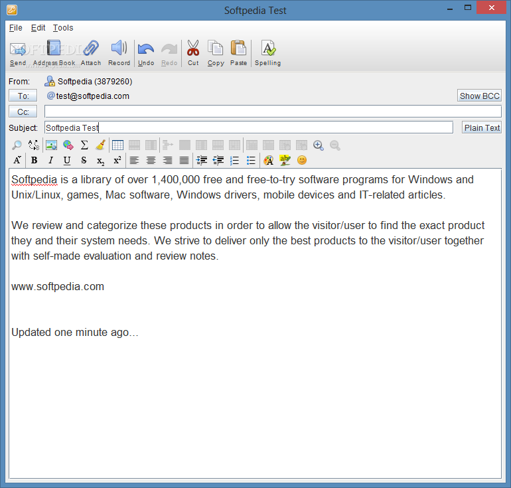This screenshot has width=511, height=488.
Task: Run the Spelling check
Action: [267, 53]
